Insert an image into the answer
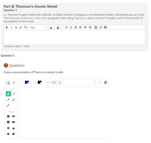 click(96, 27)
